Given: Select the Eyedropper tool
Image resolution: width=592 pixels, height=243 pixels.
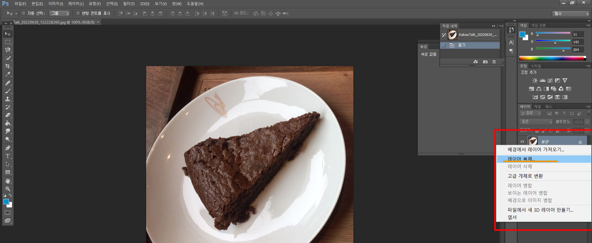Looking at the screenshot, I should [x=8, y=74].
